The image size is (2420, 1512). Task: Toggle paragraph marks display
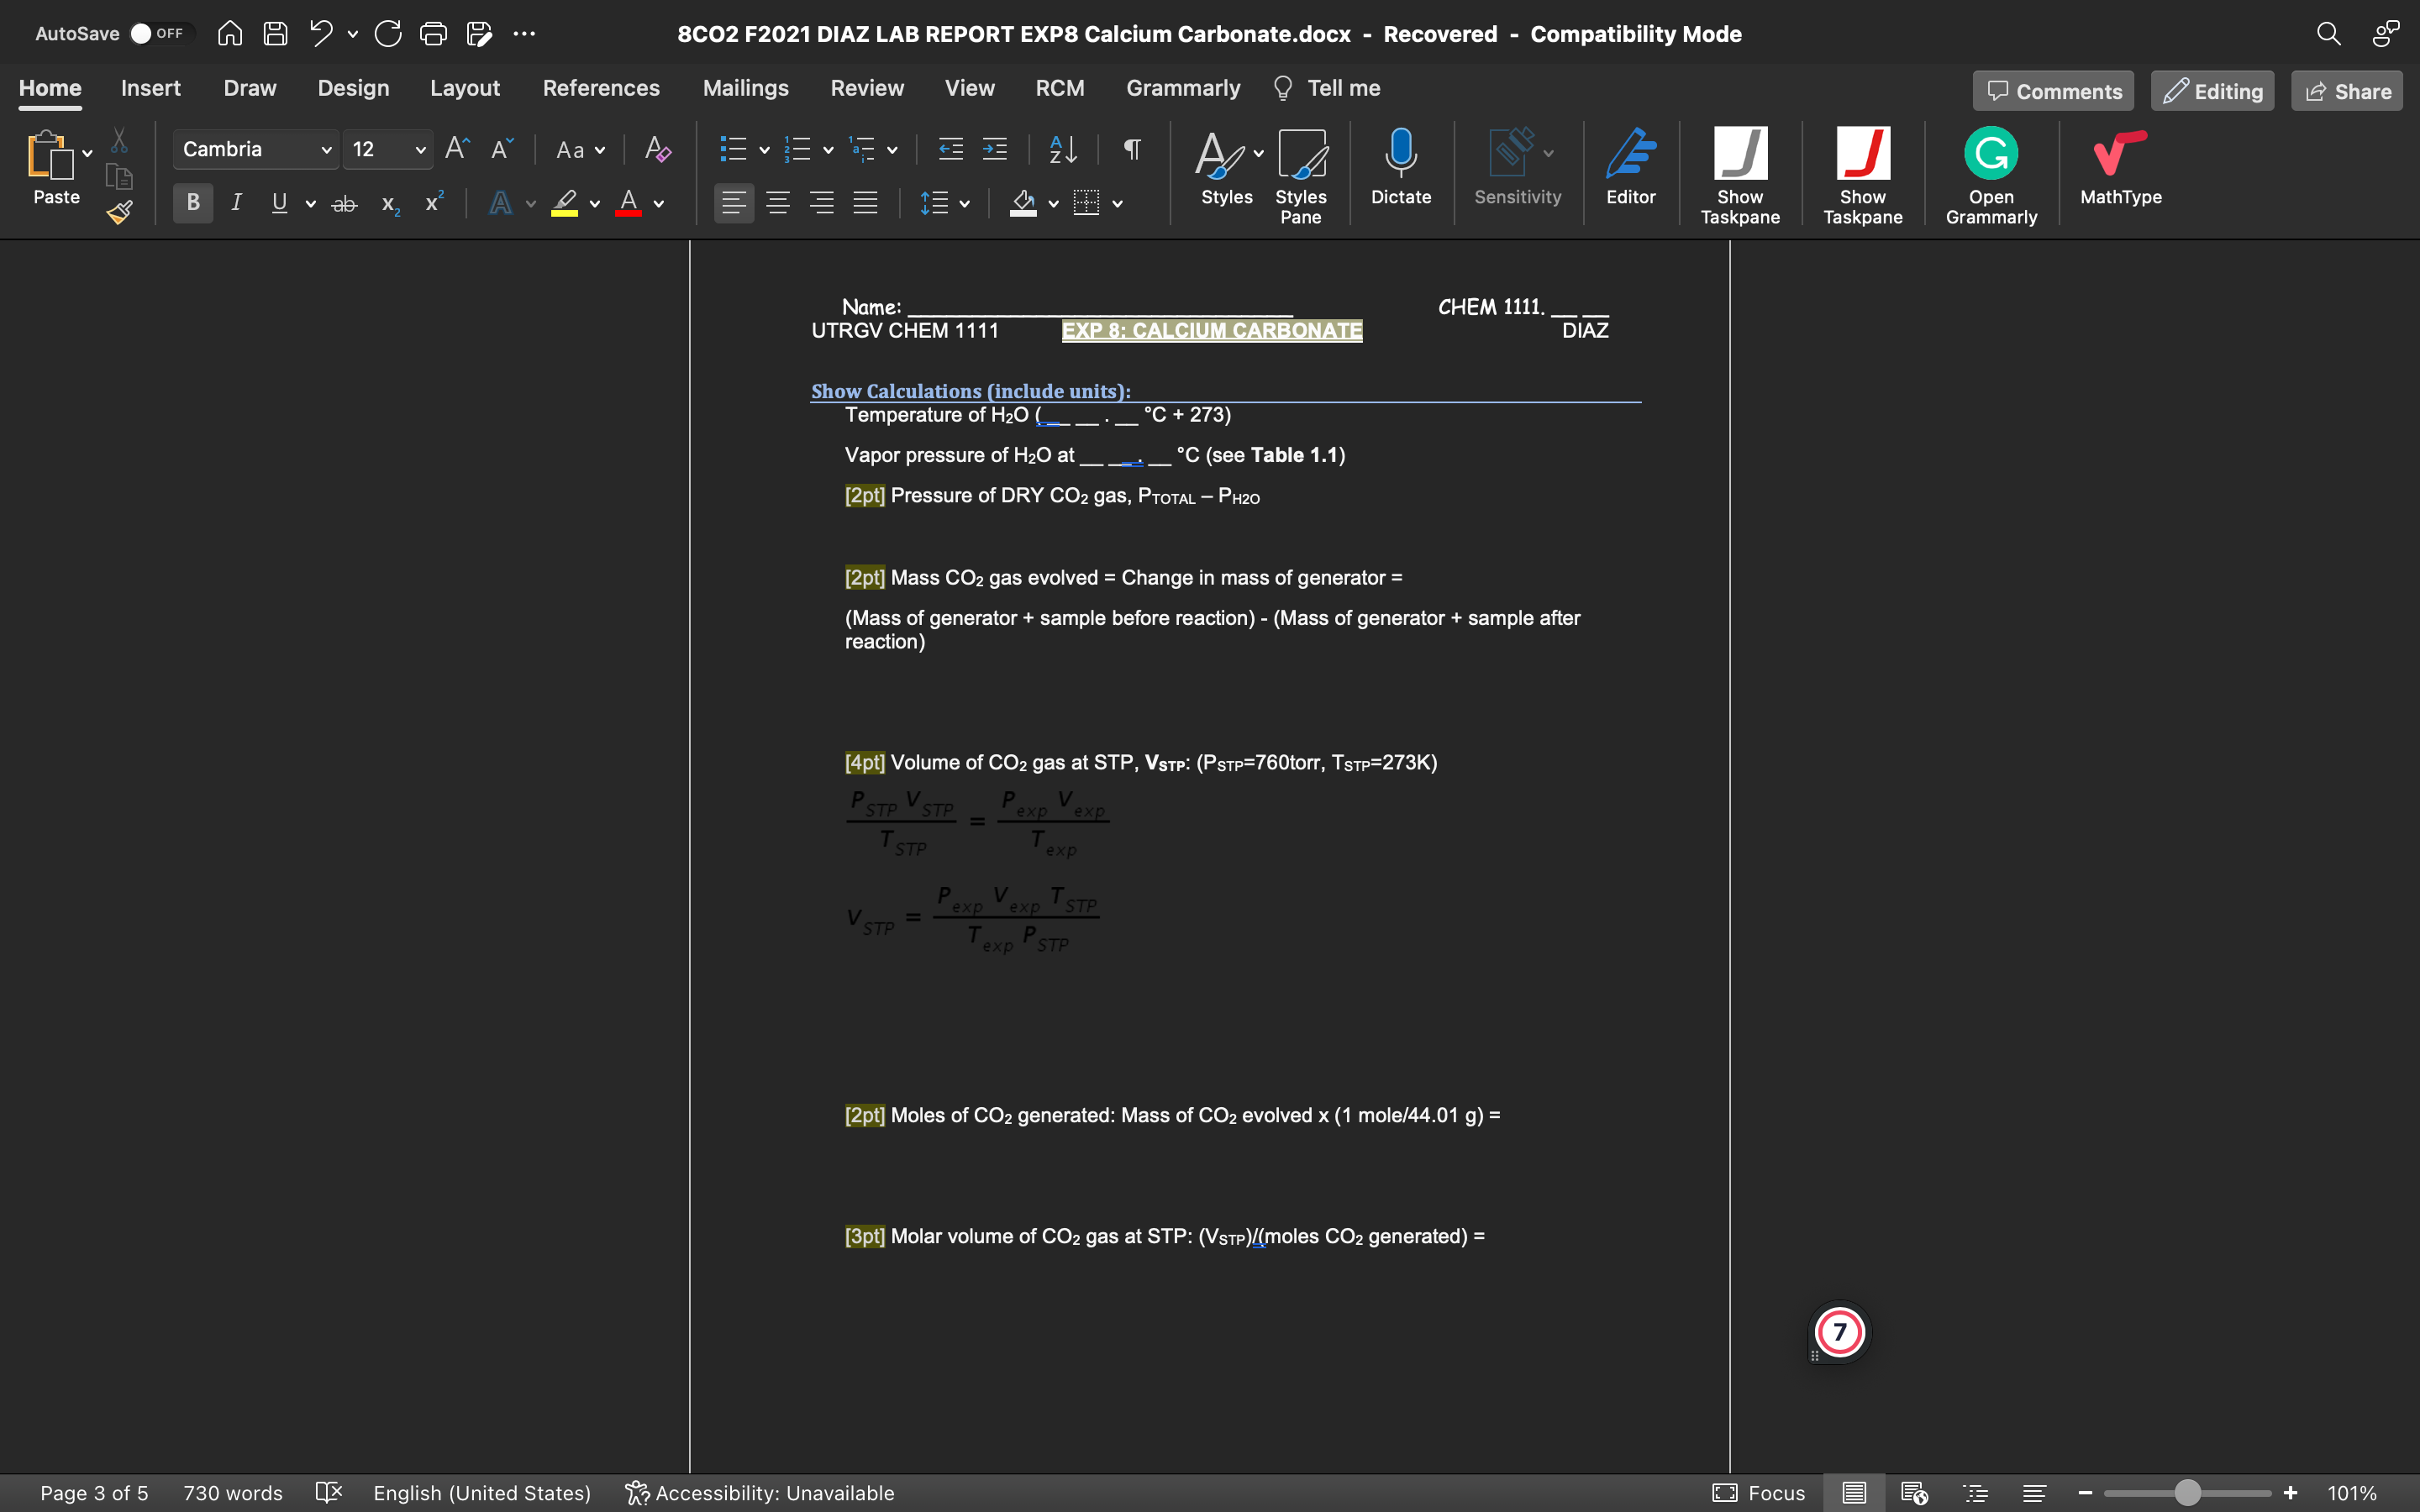[x=1132, y=149]
